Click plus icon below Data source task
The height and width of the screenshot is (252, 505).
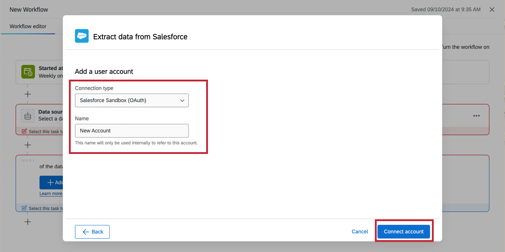(28, 145)
